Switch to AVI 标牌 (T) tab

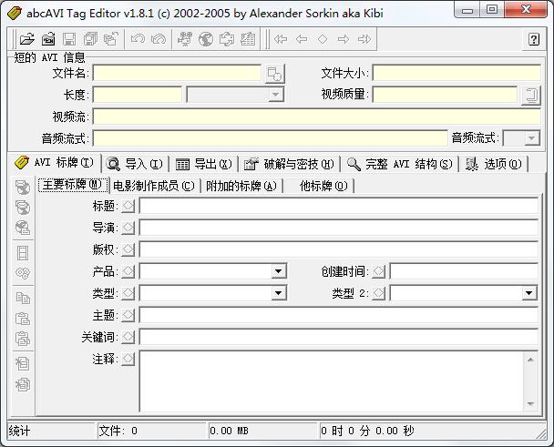(55, 163)
